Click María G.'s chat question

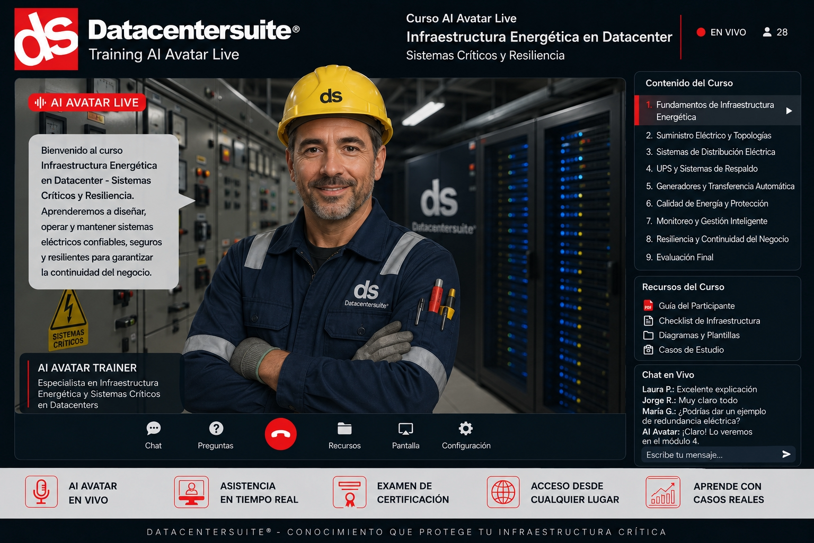click(704, 416)
